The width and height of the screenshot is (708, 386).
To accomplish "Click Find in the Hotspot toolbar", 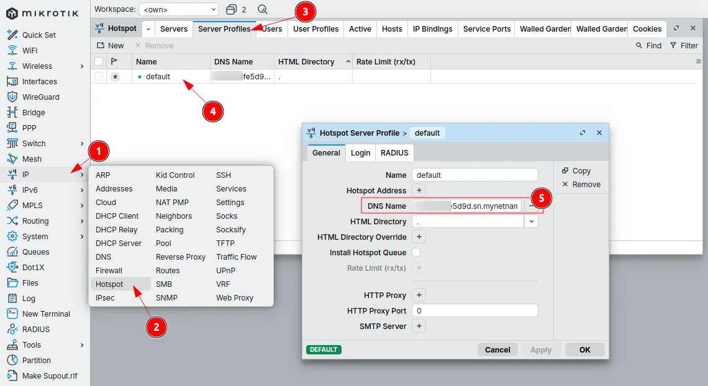I will pyautogui.click(x=648, y=45).
